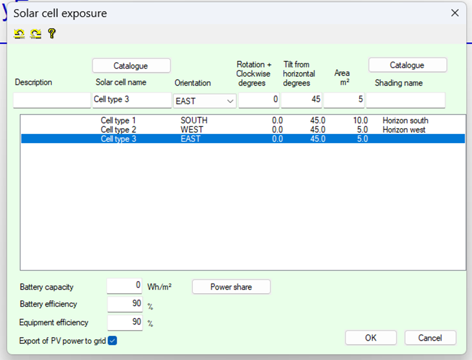The height and width of the screenshot is (360, 472).
Task: Open help with the question mark icon
Action: coord(52,34)
